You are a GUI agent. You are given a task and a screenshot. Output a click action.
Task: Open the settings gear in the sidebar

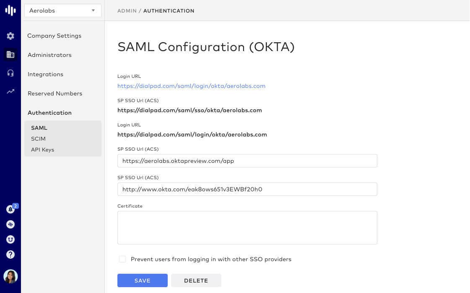10,36
